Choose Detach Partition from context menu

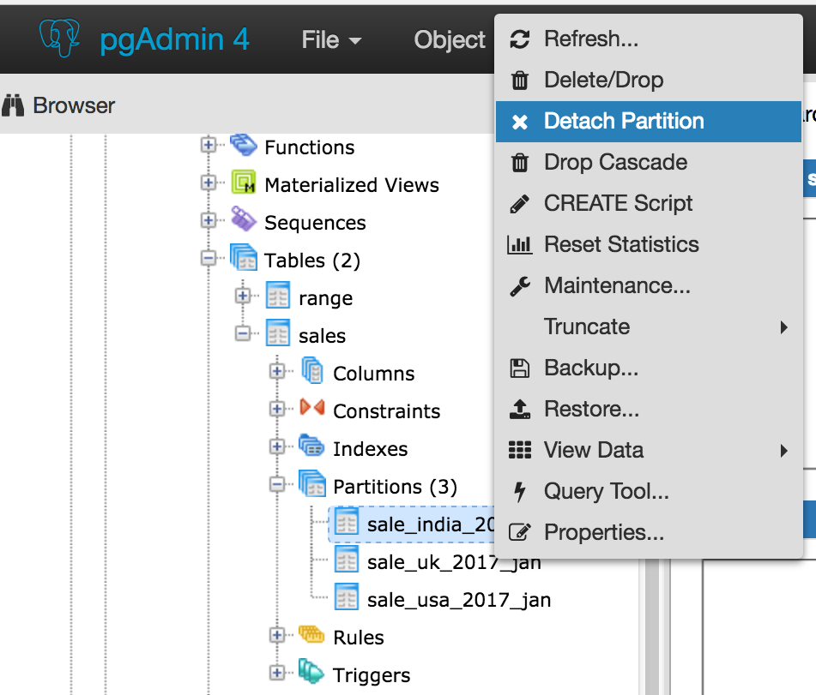click(x=624, y=122)
